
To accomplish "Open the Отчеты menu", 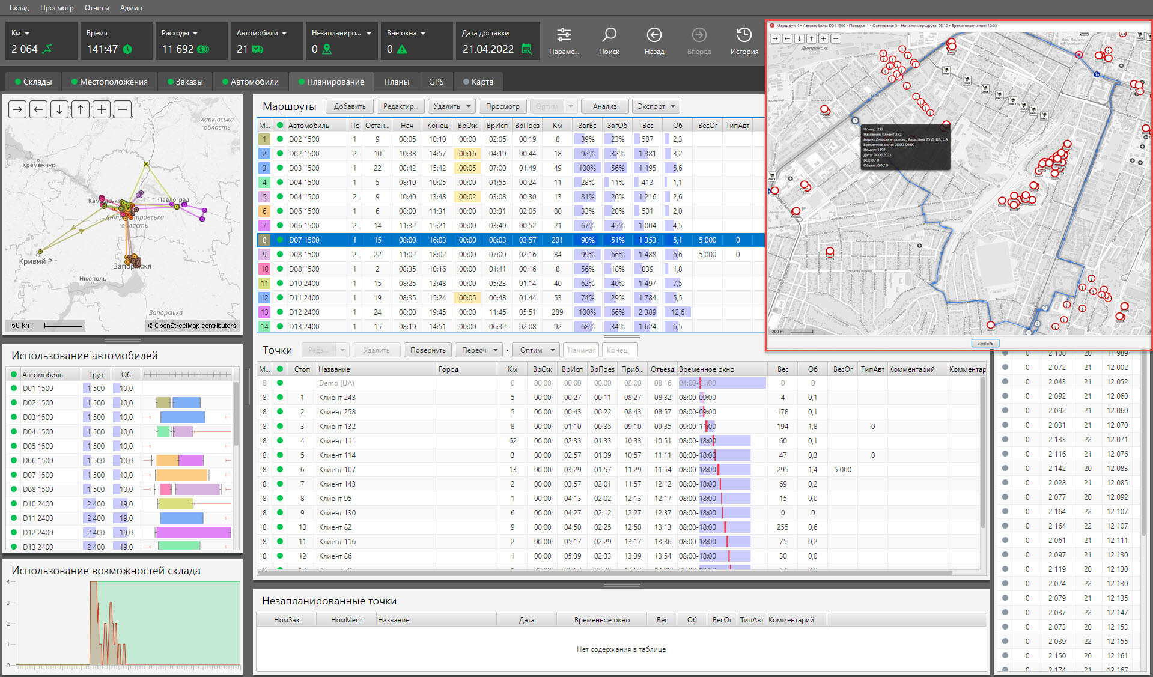I will tap(97, 8).
